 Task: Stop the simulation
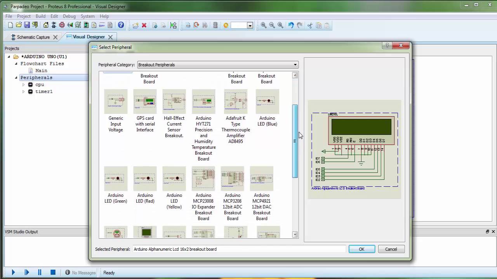[x=53, y=272]
